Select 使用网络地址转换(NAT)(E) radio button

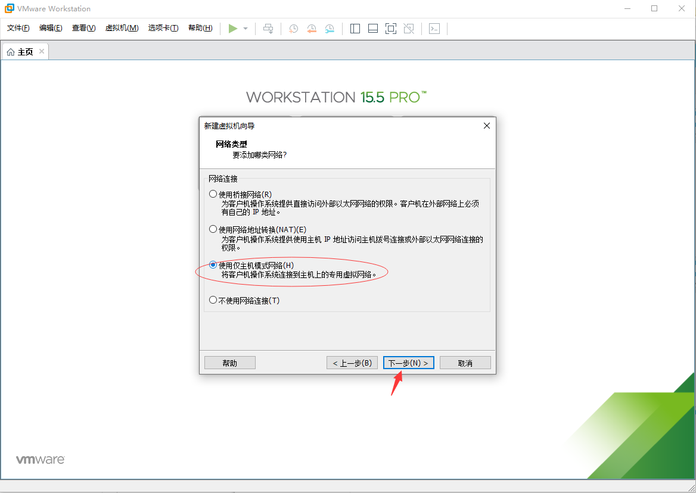[213, 230]
